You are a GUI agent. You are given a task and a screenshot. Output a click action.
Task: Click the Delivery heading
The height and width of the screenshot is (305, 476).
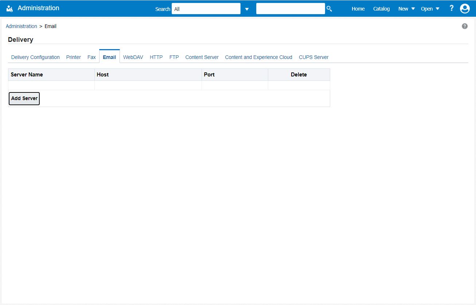pyautogui.click(x=20, y=40)
